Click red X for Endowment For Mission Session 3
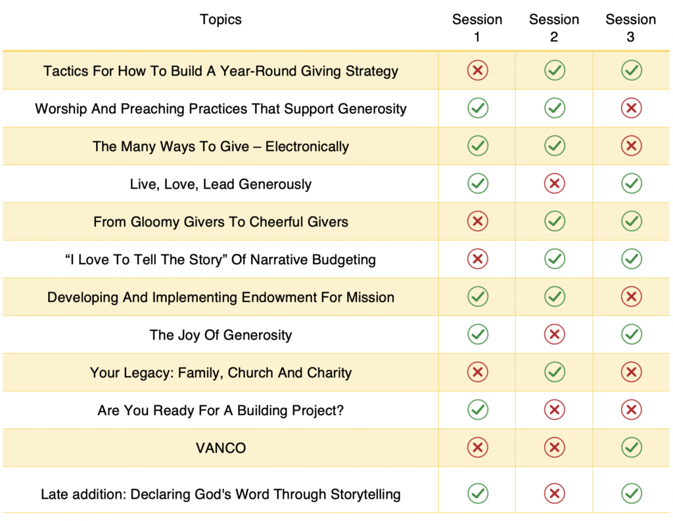Viewport: 673px width, 521px height. (x=632, y=296)
